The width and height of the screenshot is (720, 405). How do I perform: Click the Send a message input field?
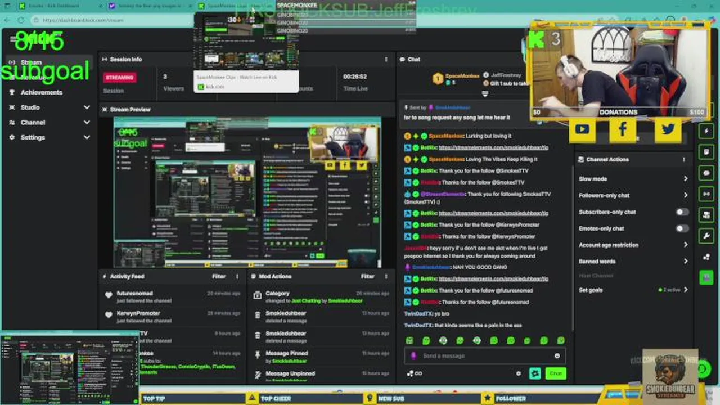coord(485,355)
